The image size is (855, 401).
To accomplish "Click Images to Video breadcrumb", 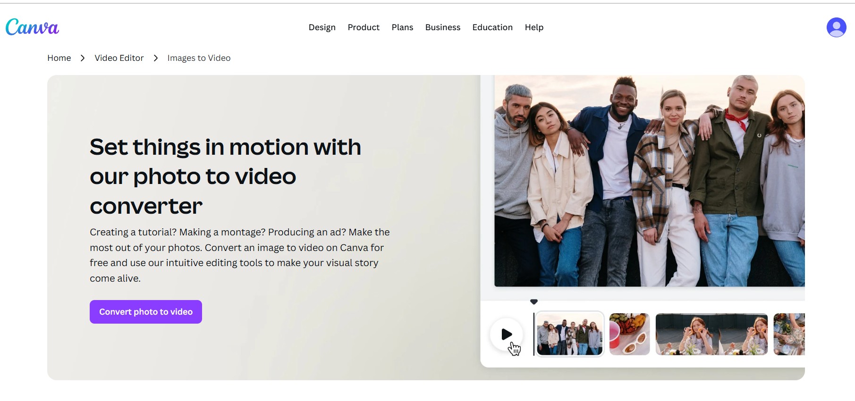I will point(199,58).
